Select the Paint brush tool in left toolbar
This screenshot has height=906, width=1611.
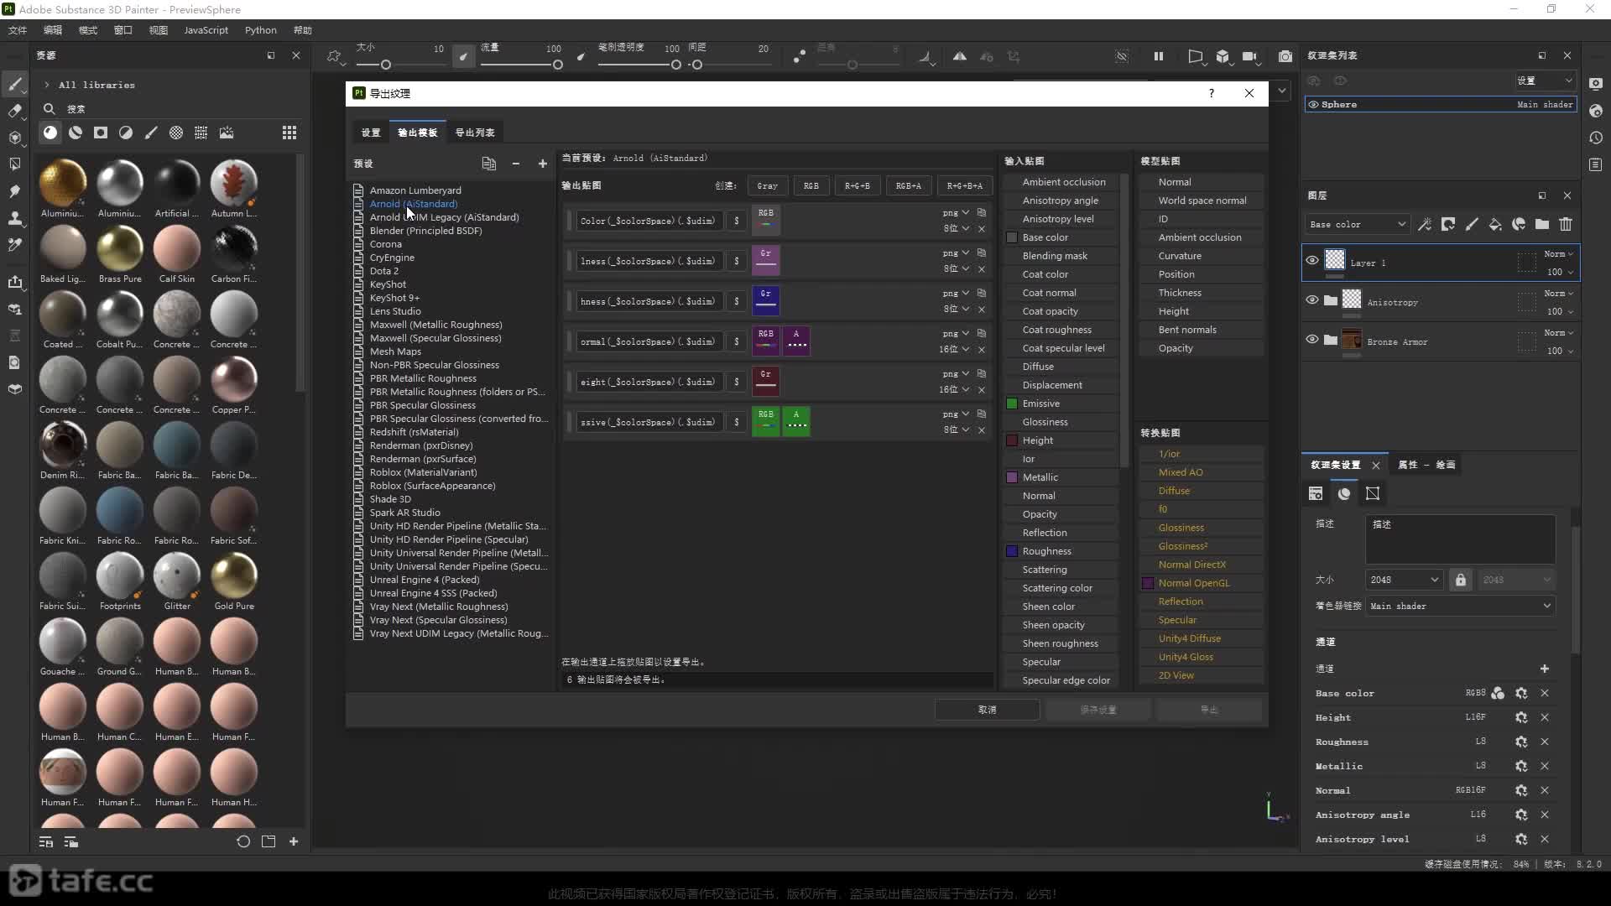(14, 84)
